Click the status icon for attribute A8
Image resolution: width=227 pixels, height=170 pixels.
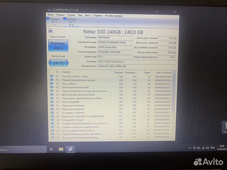[x=52, y=116]
